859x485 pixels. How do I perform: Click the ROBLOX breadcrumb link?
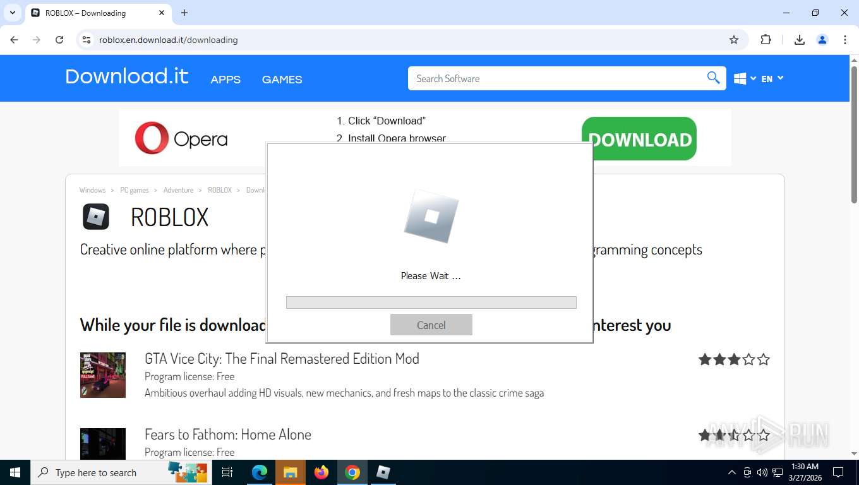[x=220, y=190]
